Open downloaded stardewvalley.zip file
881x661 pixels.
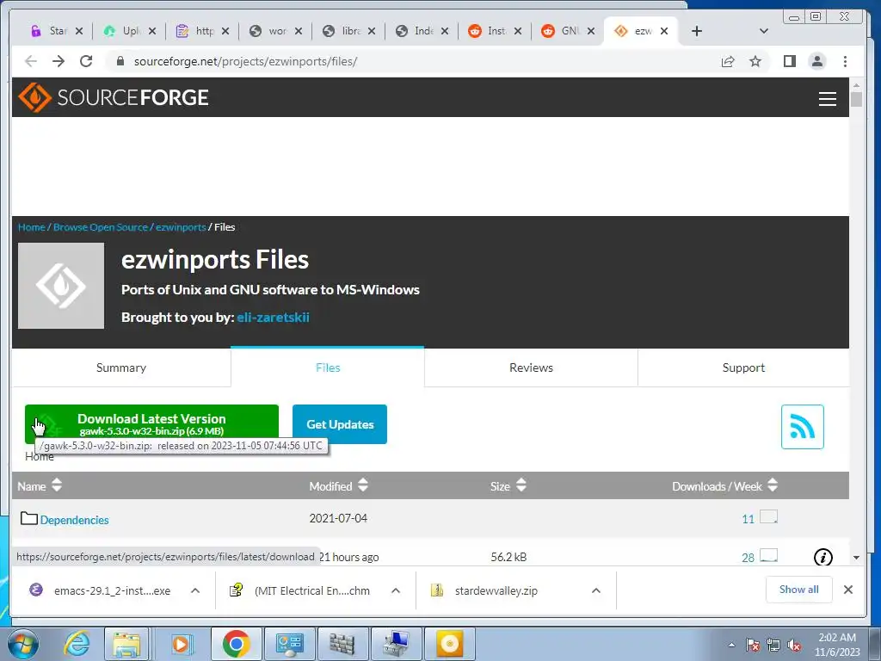(x=495, y=590)
